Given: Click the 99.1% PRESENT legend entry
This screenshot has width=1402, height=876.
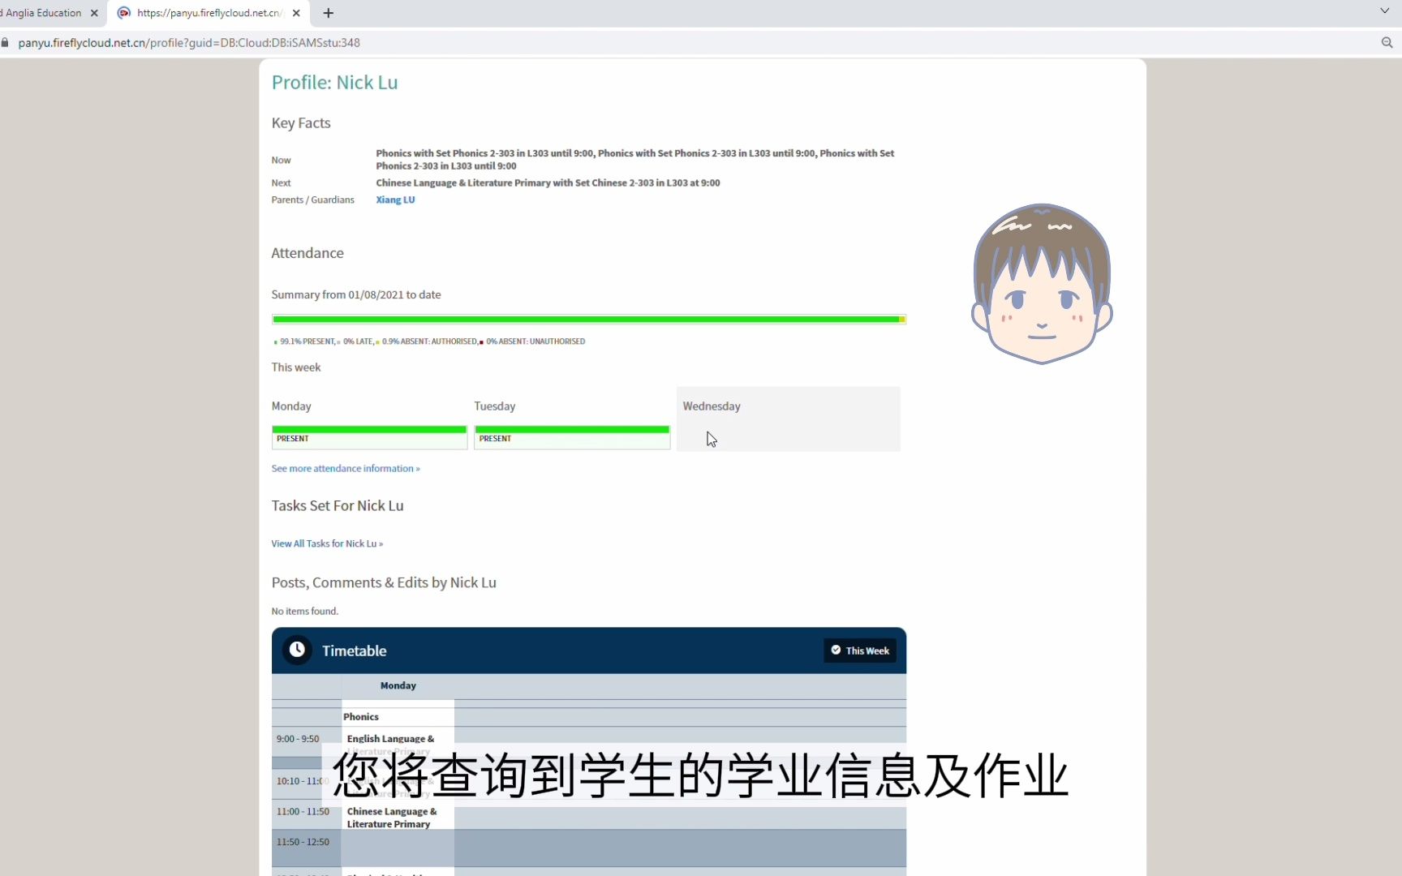Looking at the screenshot, I should pos(305,341).
